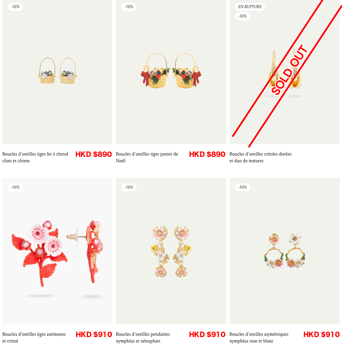Screen dimensions: 342x355
Task: Open "Boucles d'oreilles pendantes nymphéas" link
Action: (143, 337)
